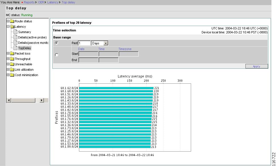Image resolution: width=276 pixels, height=166 pixels.
Task: Open the OER breadcrumb item
Action: pos(41,2)
